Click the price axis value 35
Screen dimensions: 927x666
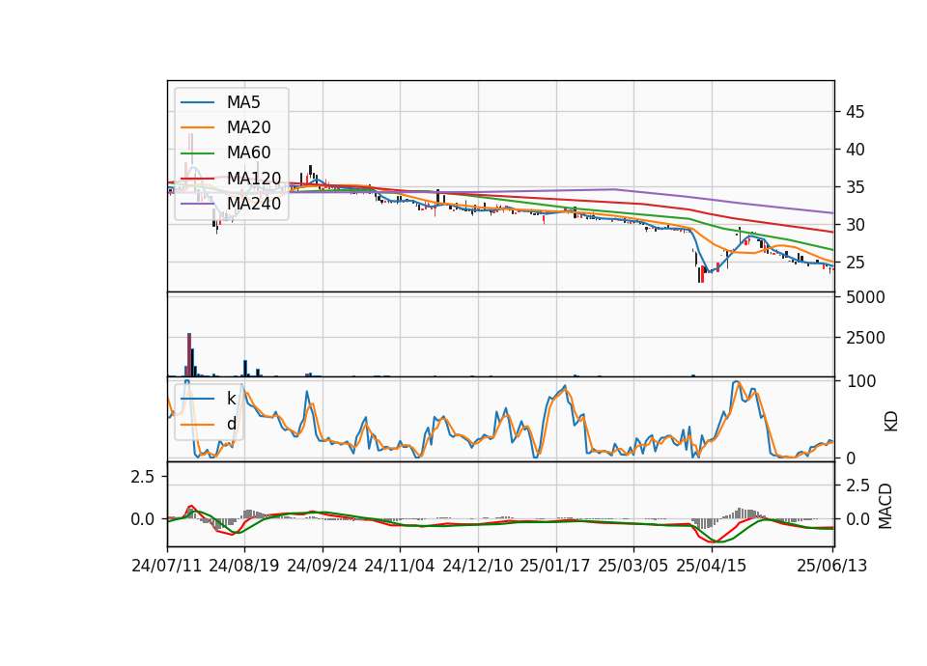click(x=855, y=187)
